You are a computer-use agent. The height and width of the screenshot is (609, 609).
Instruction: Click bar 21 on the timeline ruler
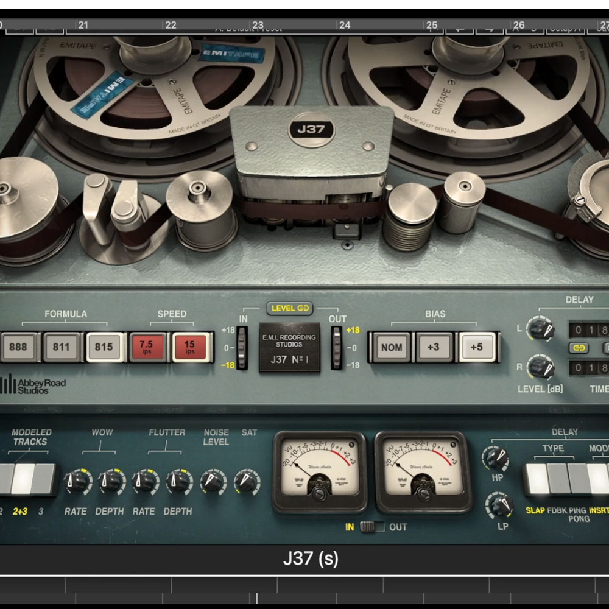click(83, 25)
